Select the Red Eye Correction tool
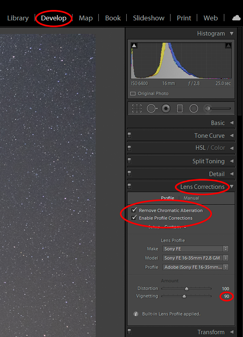Image resolution: width=243 pixels, height=337 pixels. (x=166, y=109)
